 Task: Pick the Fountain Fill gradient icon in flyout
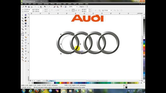pos(26,18)
